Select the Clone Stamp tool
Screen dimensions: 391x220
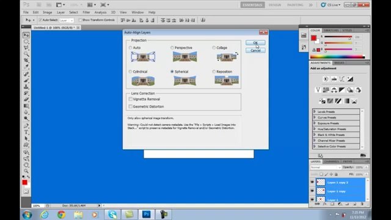[x=26, y=87]
